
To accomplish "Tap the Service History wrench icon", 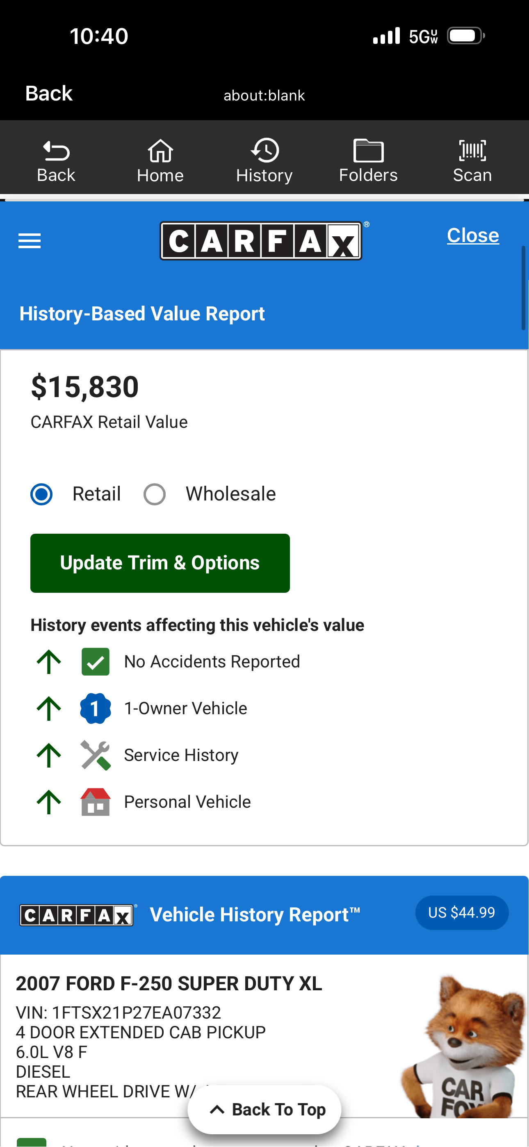I will 95,755.
